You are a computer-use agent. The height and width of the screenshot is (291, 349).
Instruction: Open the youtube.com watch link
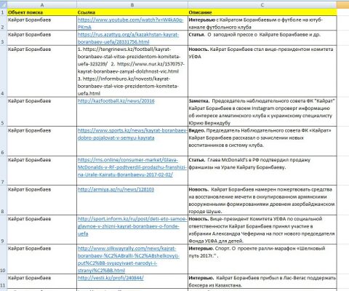pyautogui.click(x=131, y=23)
